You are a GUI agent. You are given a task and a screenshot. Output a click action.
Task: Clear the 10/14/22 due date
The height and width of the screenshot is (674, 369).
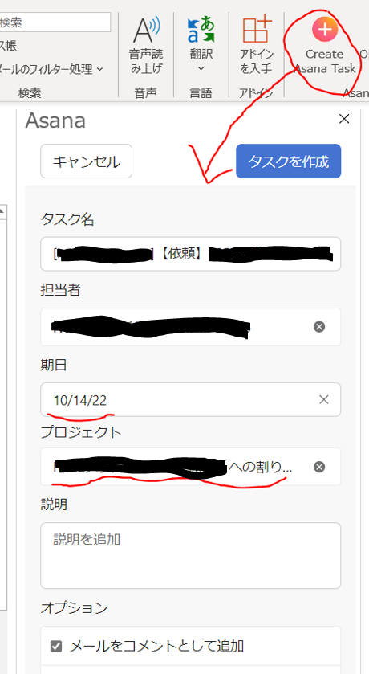323,400
